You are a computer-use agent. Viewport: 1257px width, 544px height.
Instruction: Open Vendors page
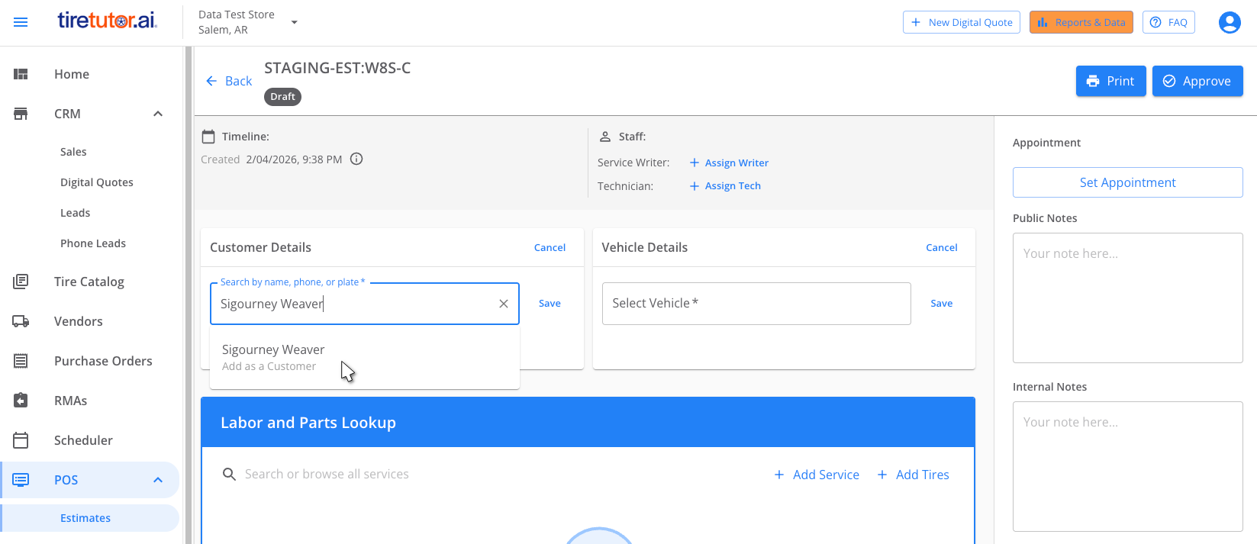click(x=79, y=321)
